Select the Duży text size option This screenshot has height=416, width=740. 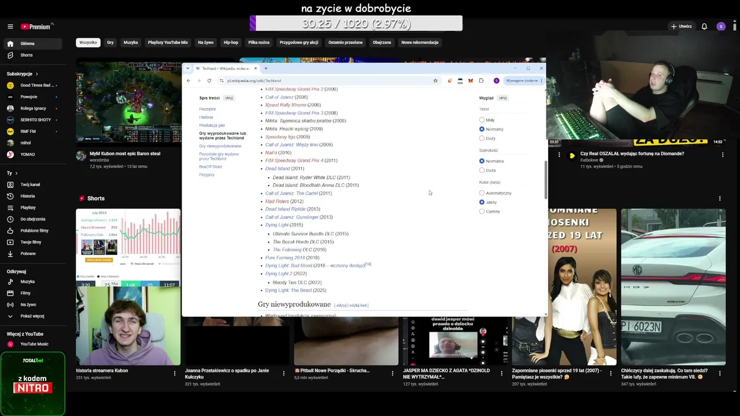(x=482, y=139)
